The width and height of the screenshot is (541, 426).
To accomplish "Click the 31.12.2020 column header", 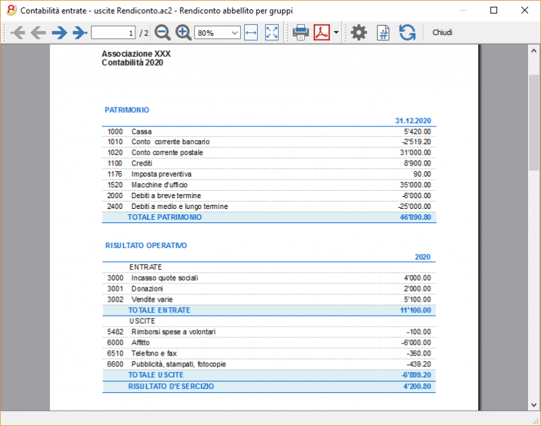I will [x=413, y=121].
